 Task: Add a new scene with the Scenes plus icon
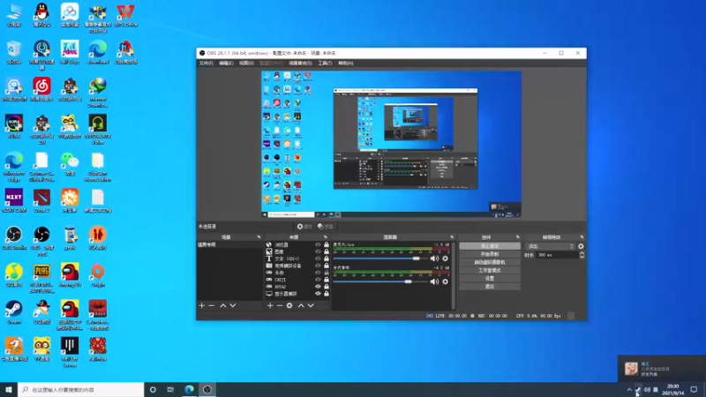point(202,305)
